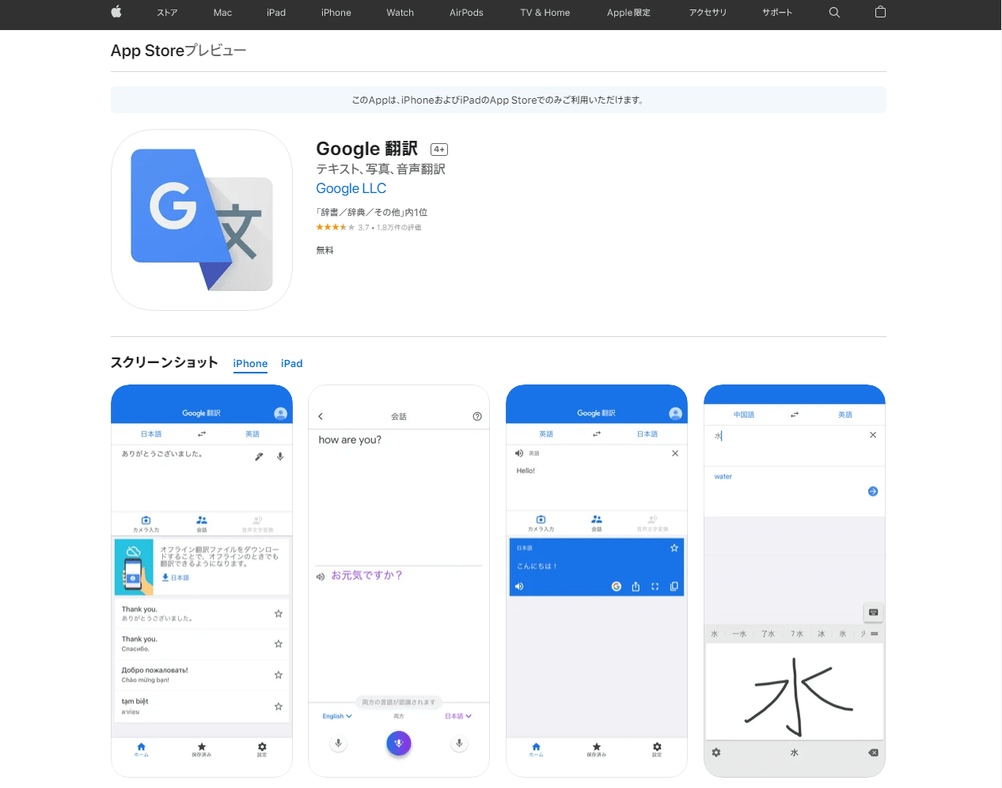Viewport: 1002px width, 788px height.
Task: Toggle the star beside Добро пожаловать!
Action: pyautogui.click(x=279, y=675)
